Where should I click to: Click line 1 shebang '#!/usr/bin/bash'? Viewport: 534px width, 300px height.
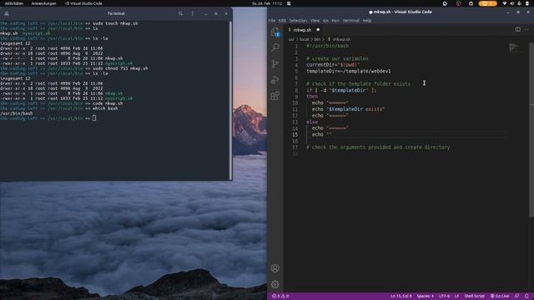[328, 46]
